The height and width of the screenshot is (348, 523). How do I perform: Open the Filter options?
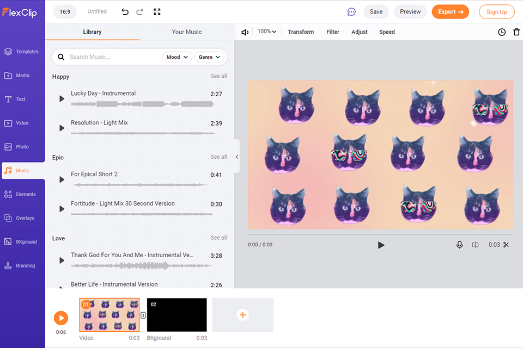tap(332, 32)
